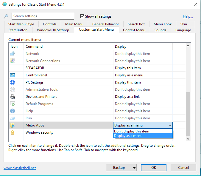Open the Sounds tab

160,30
